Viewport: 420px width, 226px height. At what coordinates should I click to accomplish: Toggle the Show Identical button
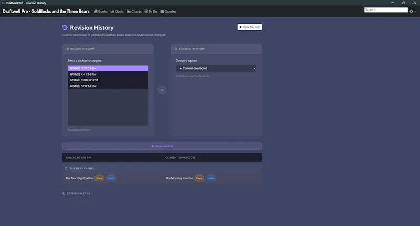click(162, 146)
